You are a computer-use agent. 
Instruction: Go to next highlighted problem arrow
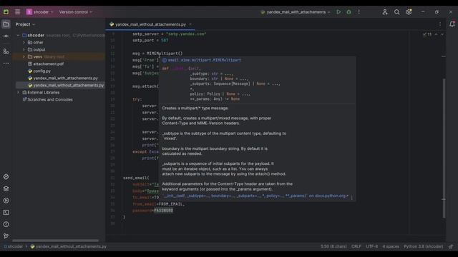pos(442,34)
